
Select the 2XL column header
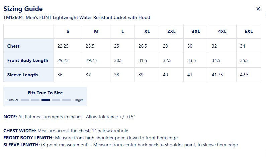click(171, 31)
